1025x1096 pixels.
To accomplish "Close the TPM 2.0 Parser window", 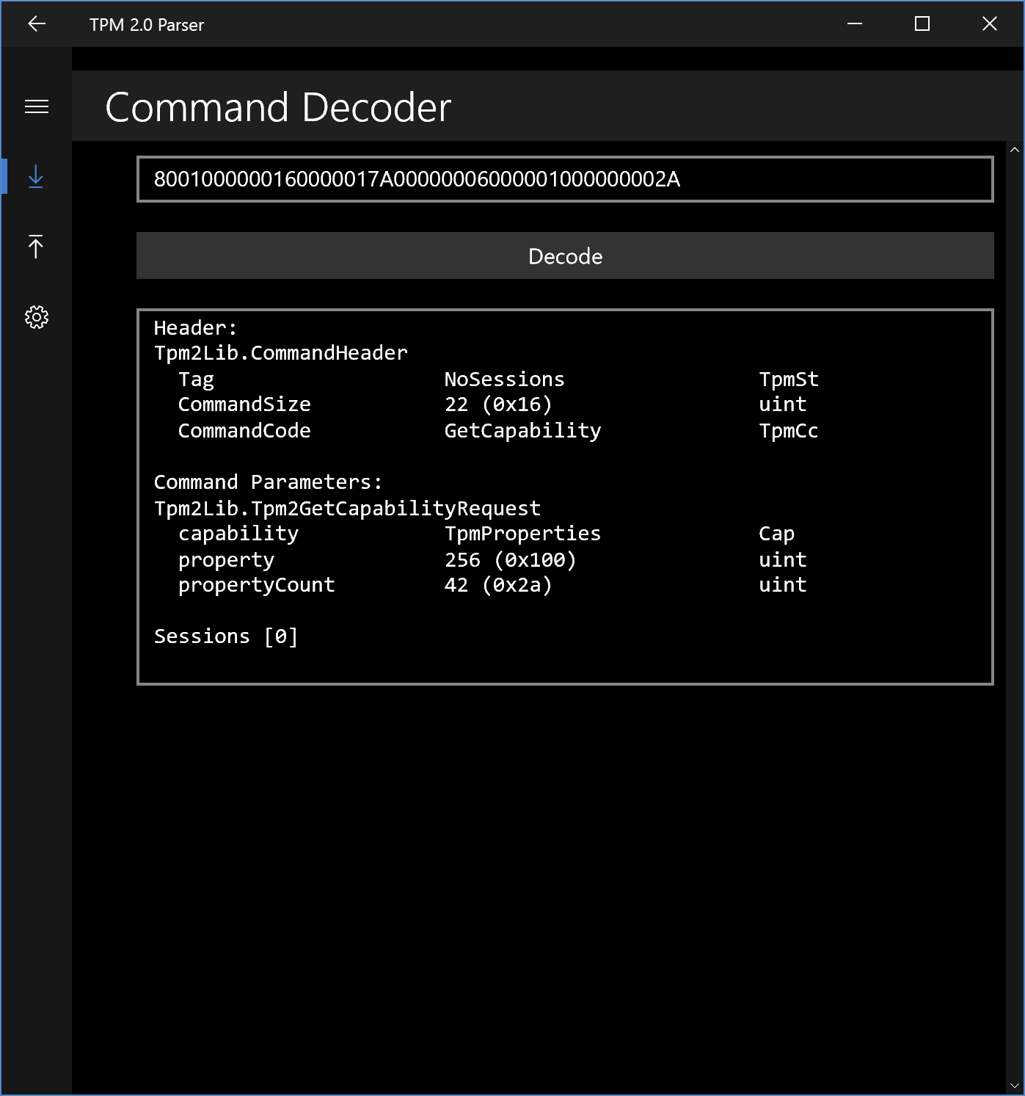I will click(x=990, y=24).
